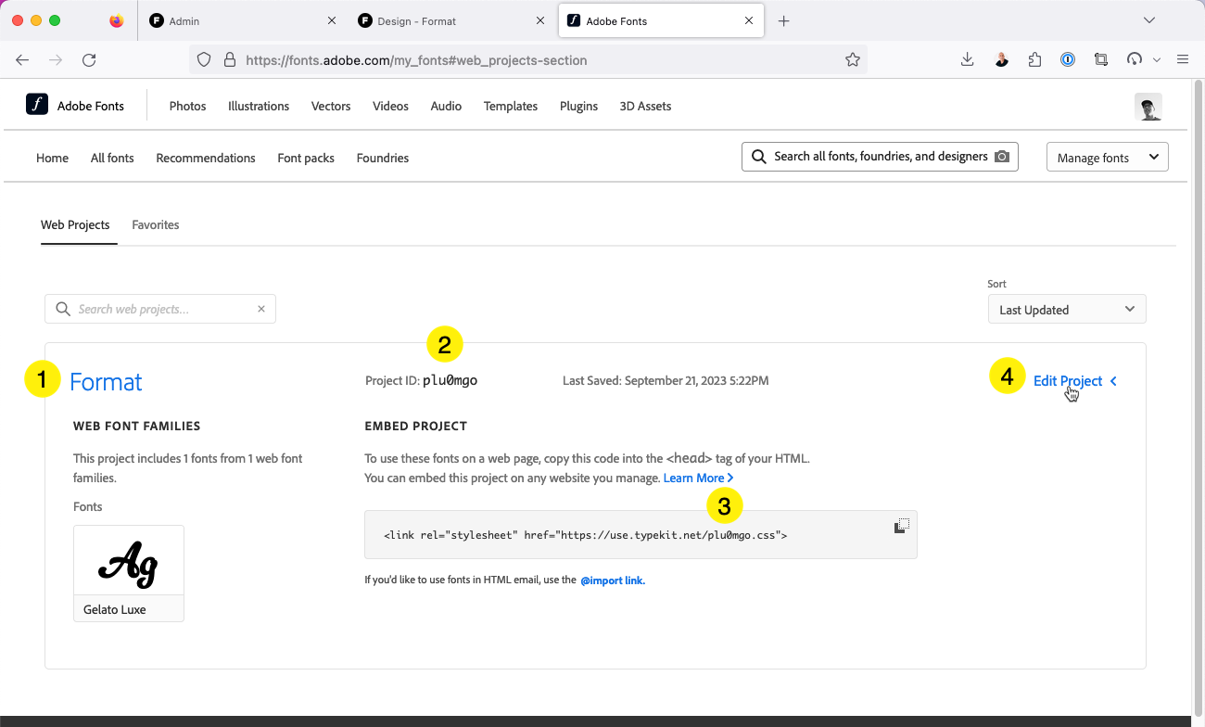Open the Manage fonts dropdown

(x=1107, y=157)
